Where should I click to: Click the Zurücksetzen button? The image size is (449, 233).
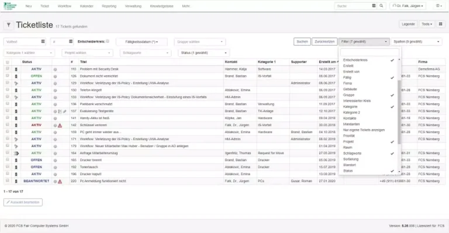[324, 41]
